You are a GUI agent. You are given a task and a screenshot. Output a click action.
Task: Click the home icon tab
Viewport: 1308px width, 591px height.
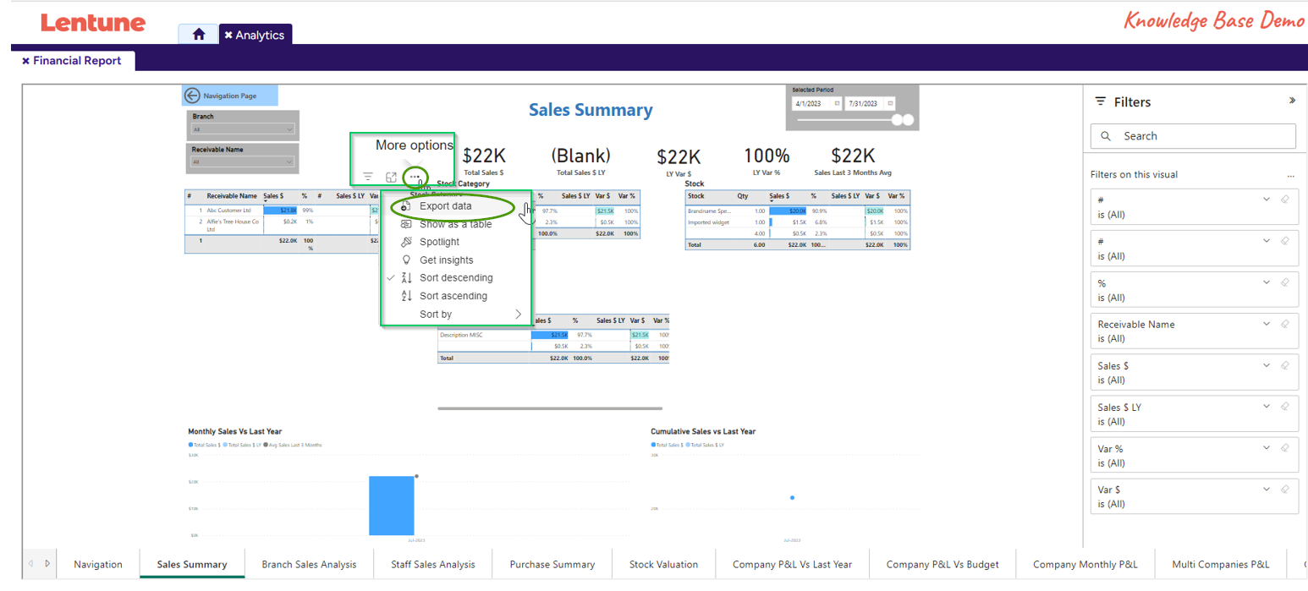(199, 35)
